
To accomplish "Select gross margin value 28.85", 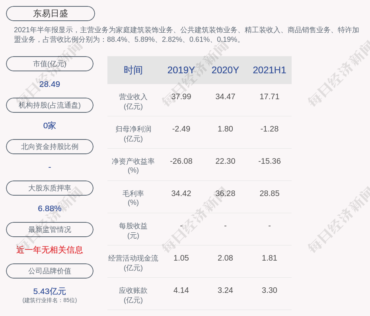I will pos(269,193).
